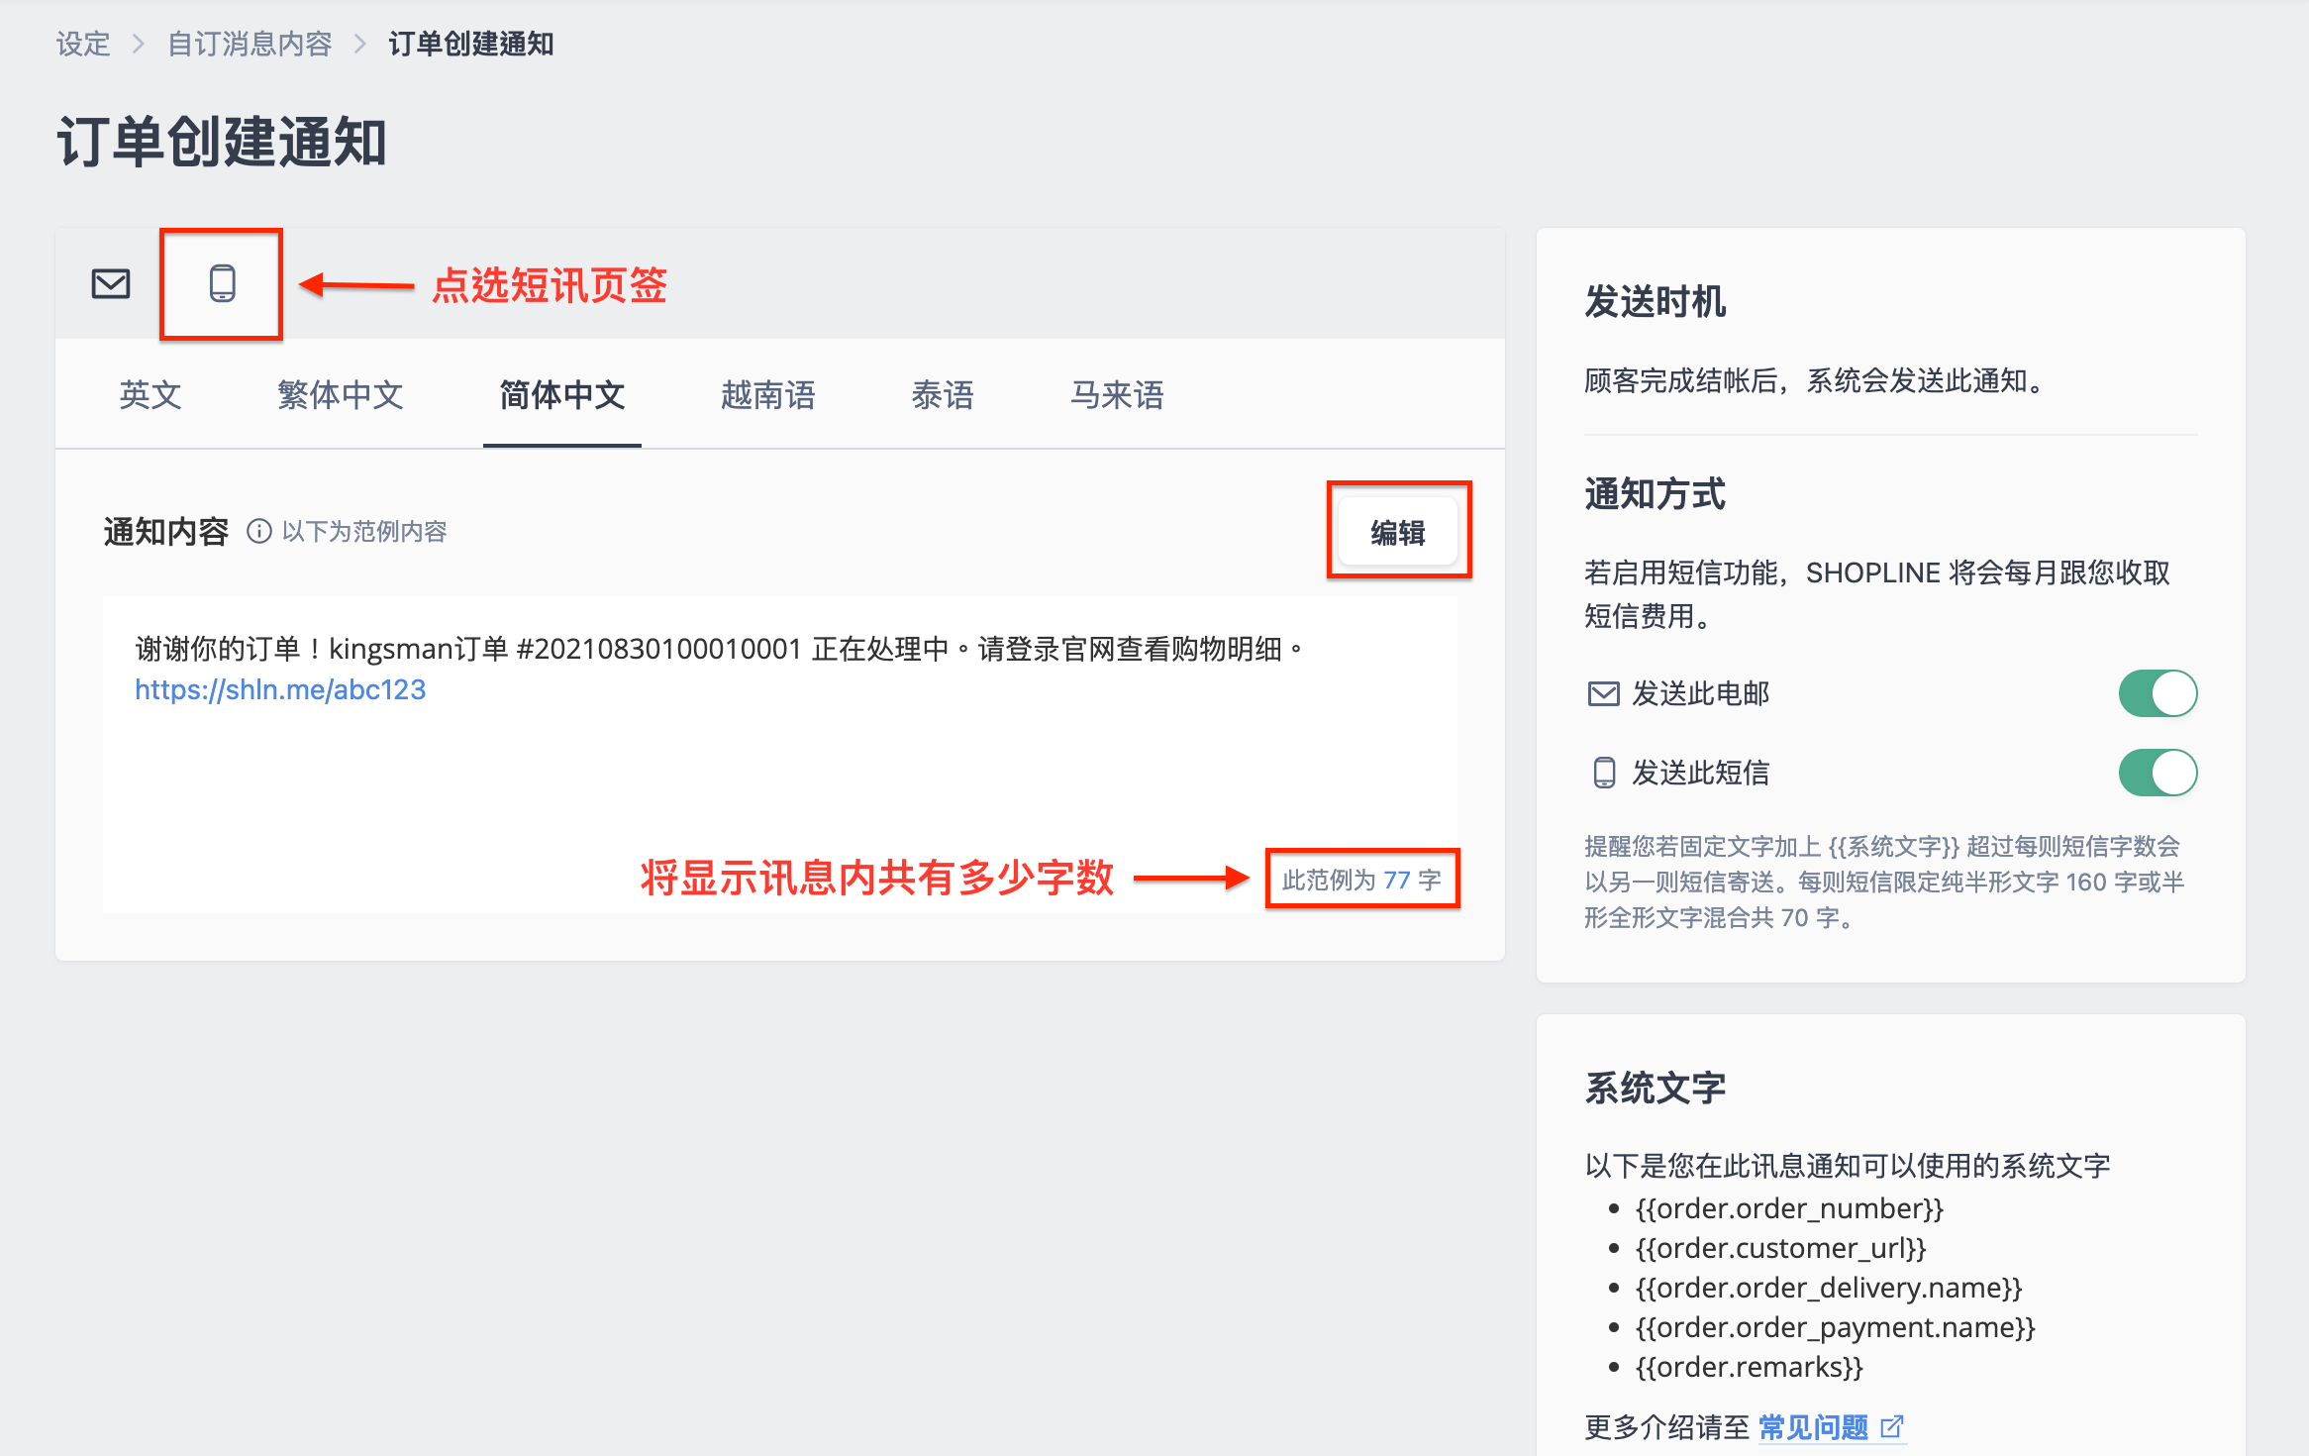Click the {{order.order_payment.name}} system text
Image resolution: width=2309 pixels, height=1456 pixels.
coord(1835,1327)
